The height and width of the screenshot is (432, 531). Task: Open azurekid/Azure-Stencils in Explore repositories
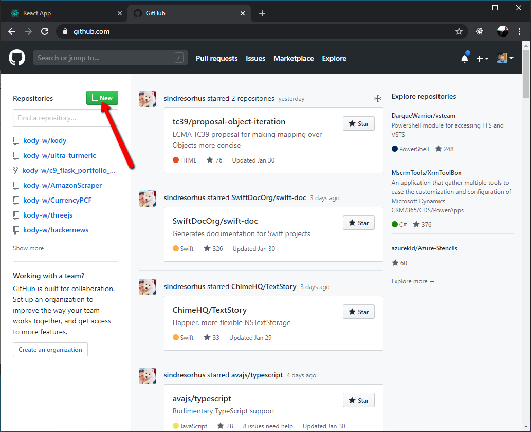[424, 248]
